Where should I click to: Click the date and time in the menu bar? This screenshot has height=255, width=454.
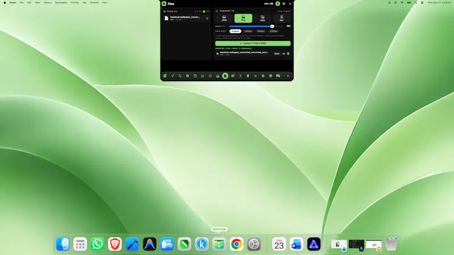(x=439, y=3)
